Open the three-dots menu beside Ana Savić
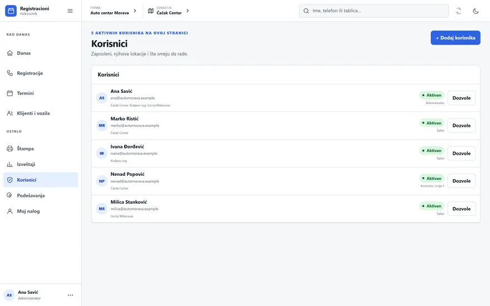Screen dimensions: 490x306 click(x=70, y=295)
